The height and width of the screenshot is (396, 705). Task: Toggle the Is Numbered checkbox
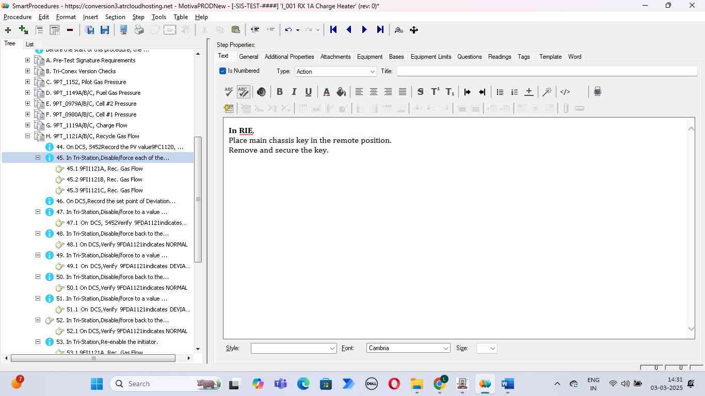pyautogui.click(x=222, y=71)
